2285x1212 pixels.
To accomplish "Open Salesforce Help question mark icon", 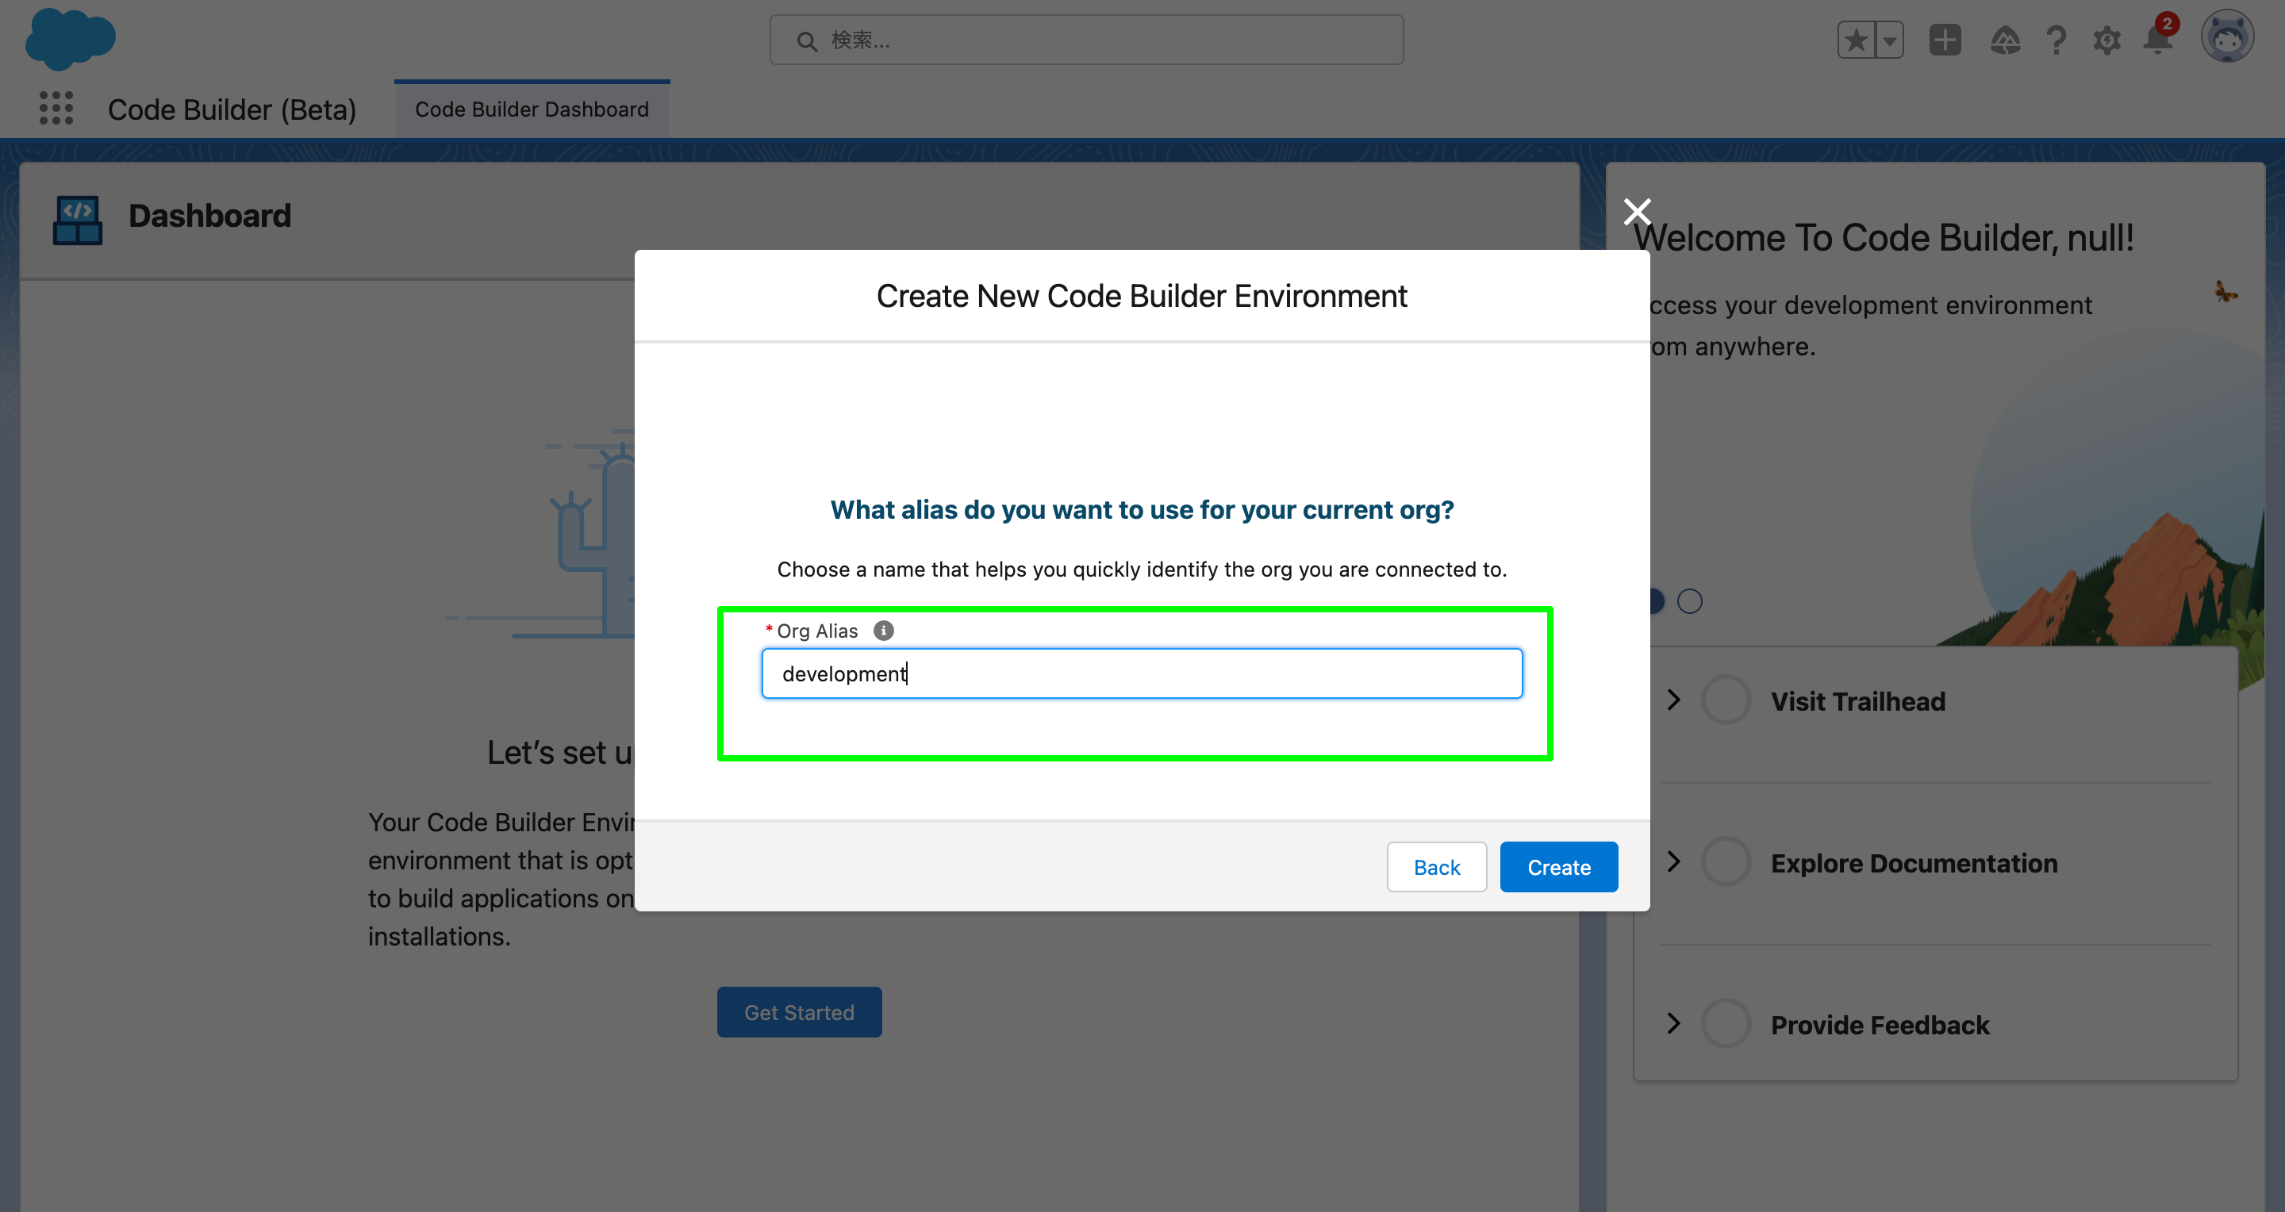I will [x=2056, y=40].
